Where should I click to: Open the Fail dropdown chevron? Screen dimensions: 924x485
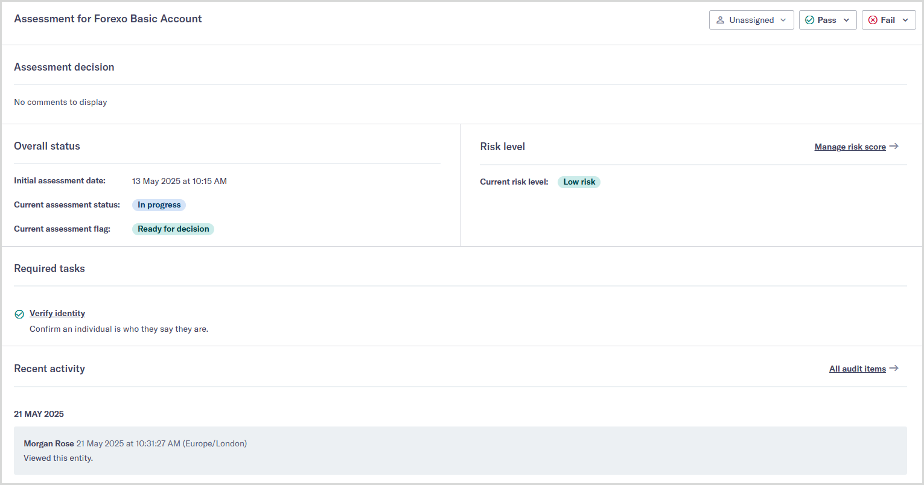tap(905, 20)
